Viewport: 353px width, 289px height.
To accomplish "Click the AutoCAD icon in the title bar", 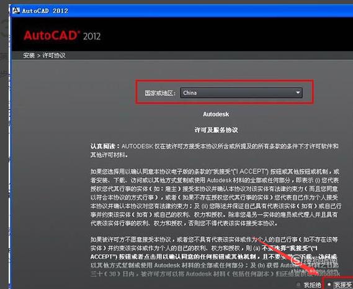I will (x=16, y=11).
